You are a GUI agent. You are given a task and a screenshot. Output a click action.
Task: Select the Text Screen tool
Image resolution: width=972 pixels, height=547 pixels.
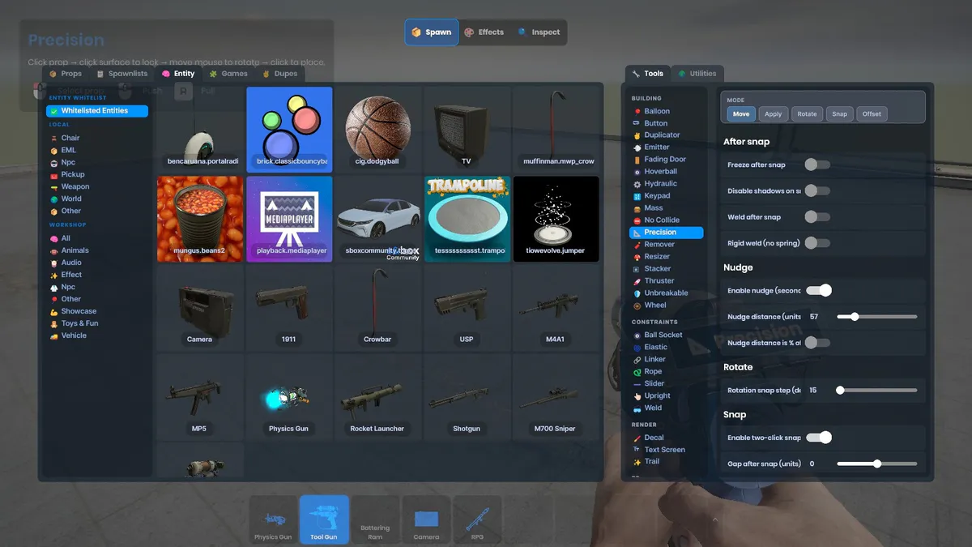666,450
